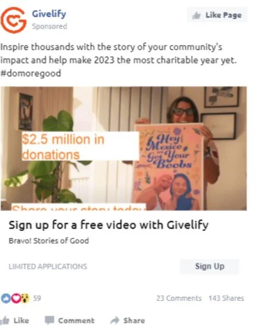Open the Givelify page name link
Screen dimensions: 266x330
pos(49,14)
